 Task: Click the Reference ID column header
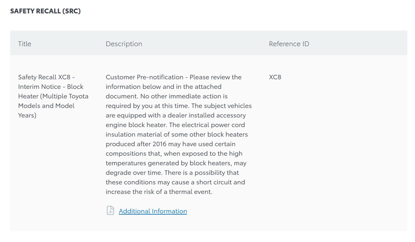[x=289, y=44]
